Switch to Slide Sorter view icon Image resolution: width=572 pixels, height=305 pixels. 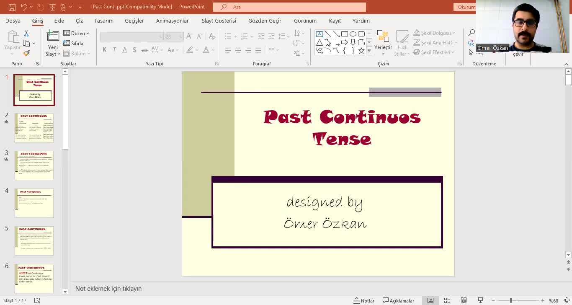pos(447,300)
